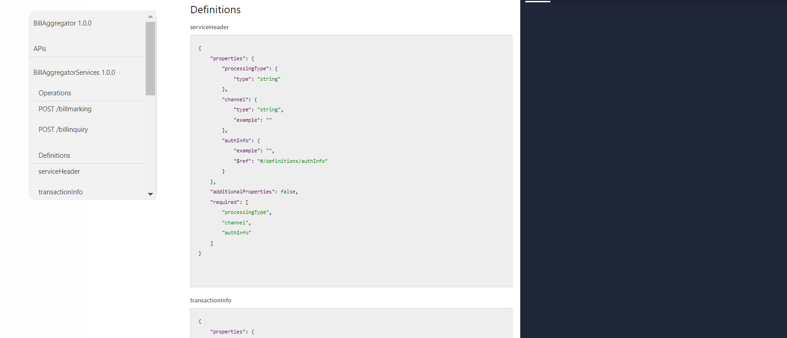Click the Definitions page heading
Viewport: 787px width, 338px height.
click(215, 10)
